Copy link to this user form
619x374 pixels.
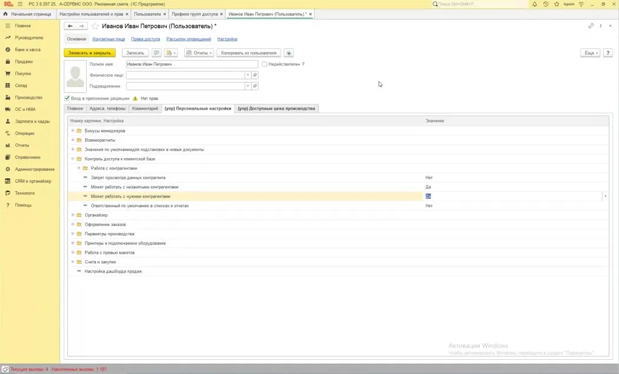591,26
